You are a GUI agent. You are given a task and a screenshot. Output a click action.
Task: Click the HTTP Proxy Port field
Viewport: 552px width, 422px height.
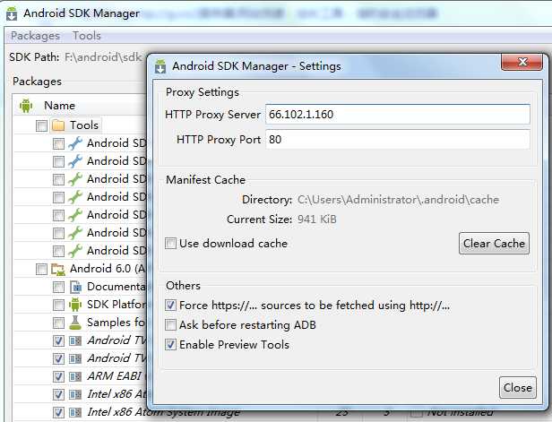(398, 140)
